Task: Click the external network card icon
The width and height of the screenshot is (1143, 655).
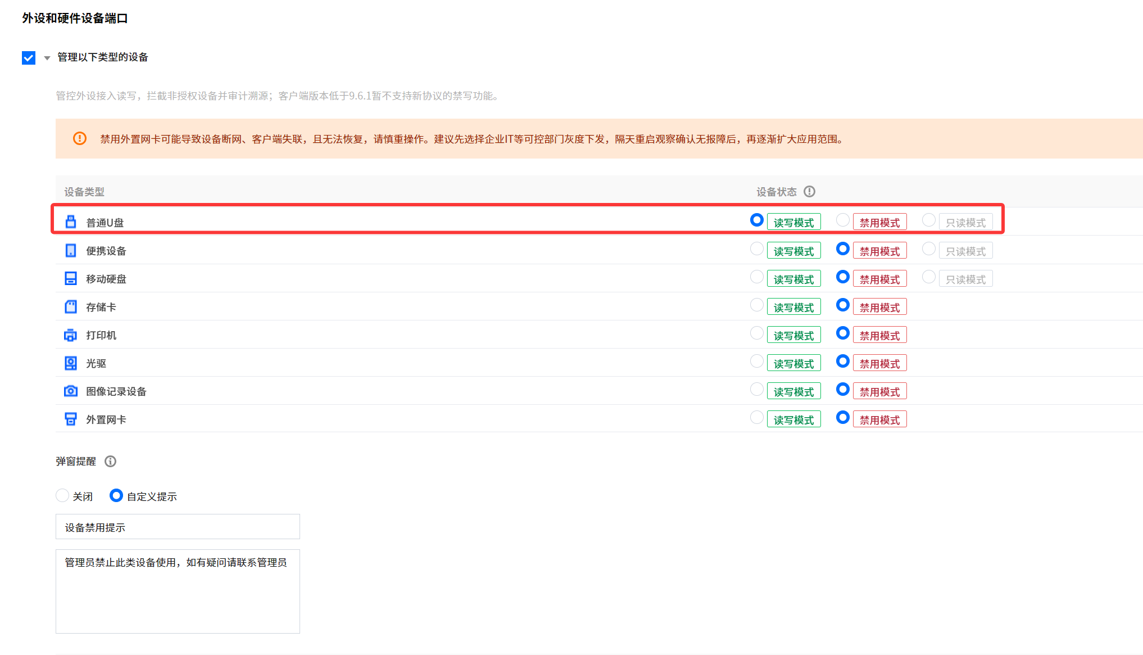Action: pos(71,419)
